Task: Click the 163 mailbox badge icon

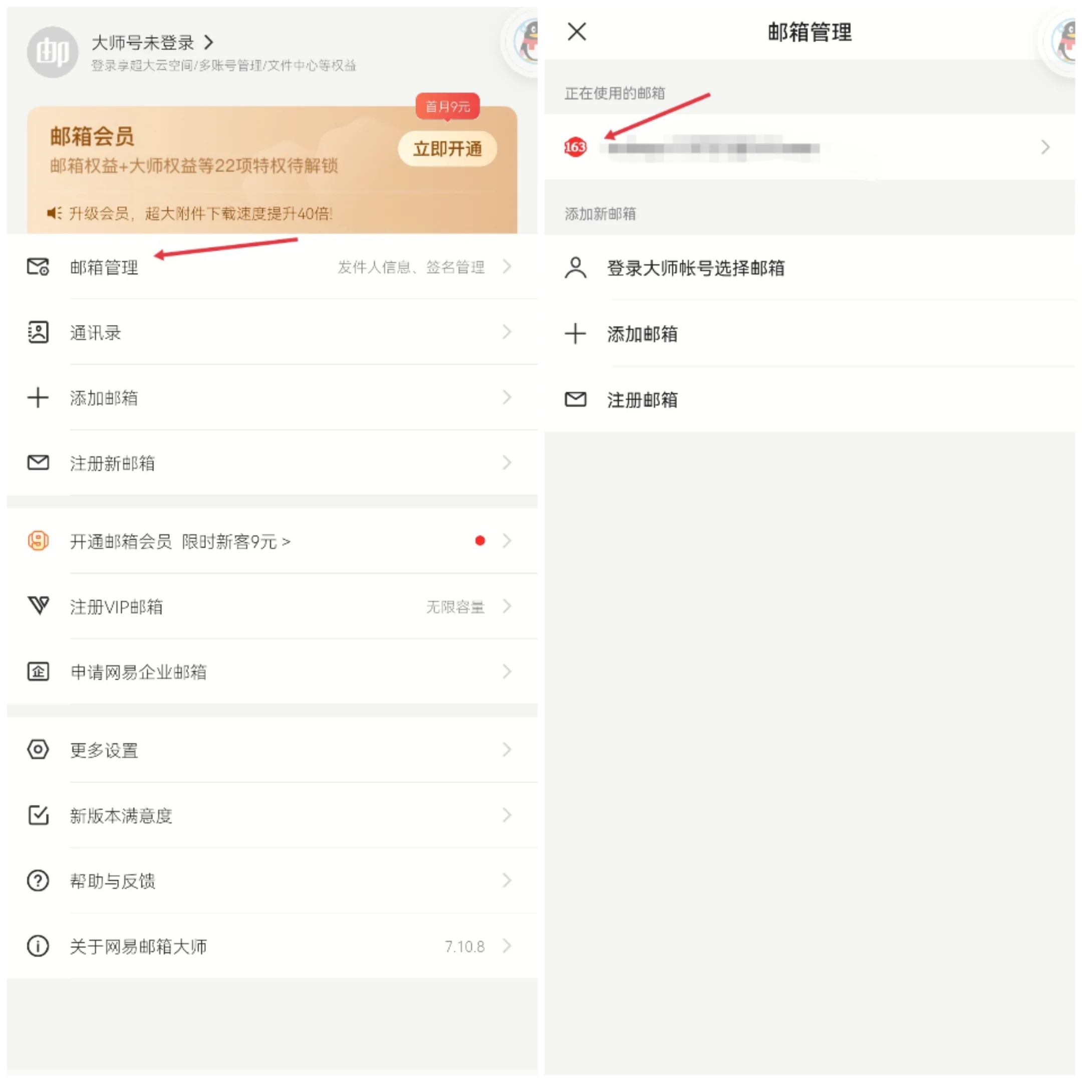Action: click(x=575, y=147)
